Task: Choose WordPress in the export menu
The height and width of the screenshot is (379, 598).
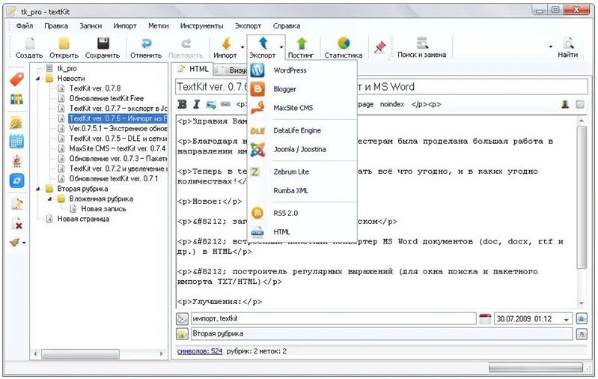Action: (x=290, y=70)
